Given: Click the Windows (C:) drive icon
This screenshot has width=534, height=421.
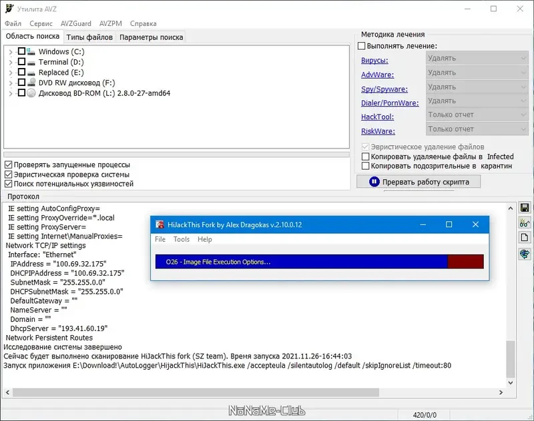Looking at the screenshot, I should pos(31,52).
